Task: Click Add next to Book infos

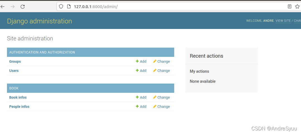Action: click(x=143, y=97)
